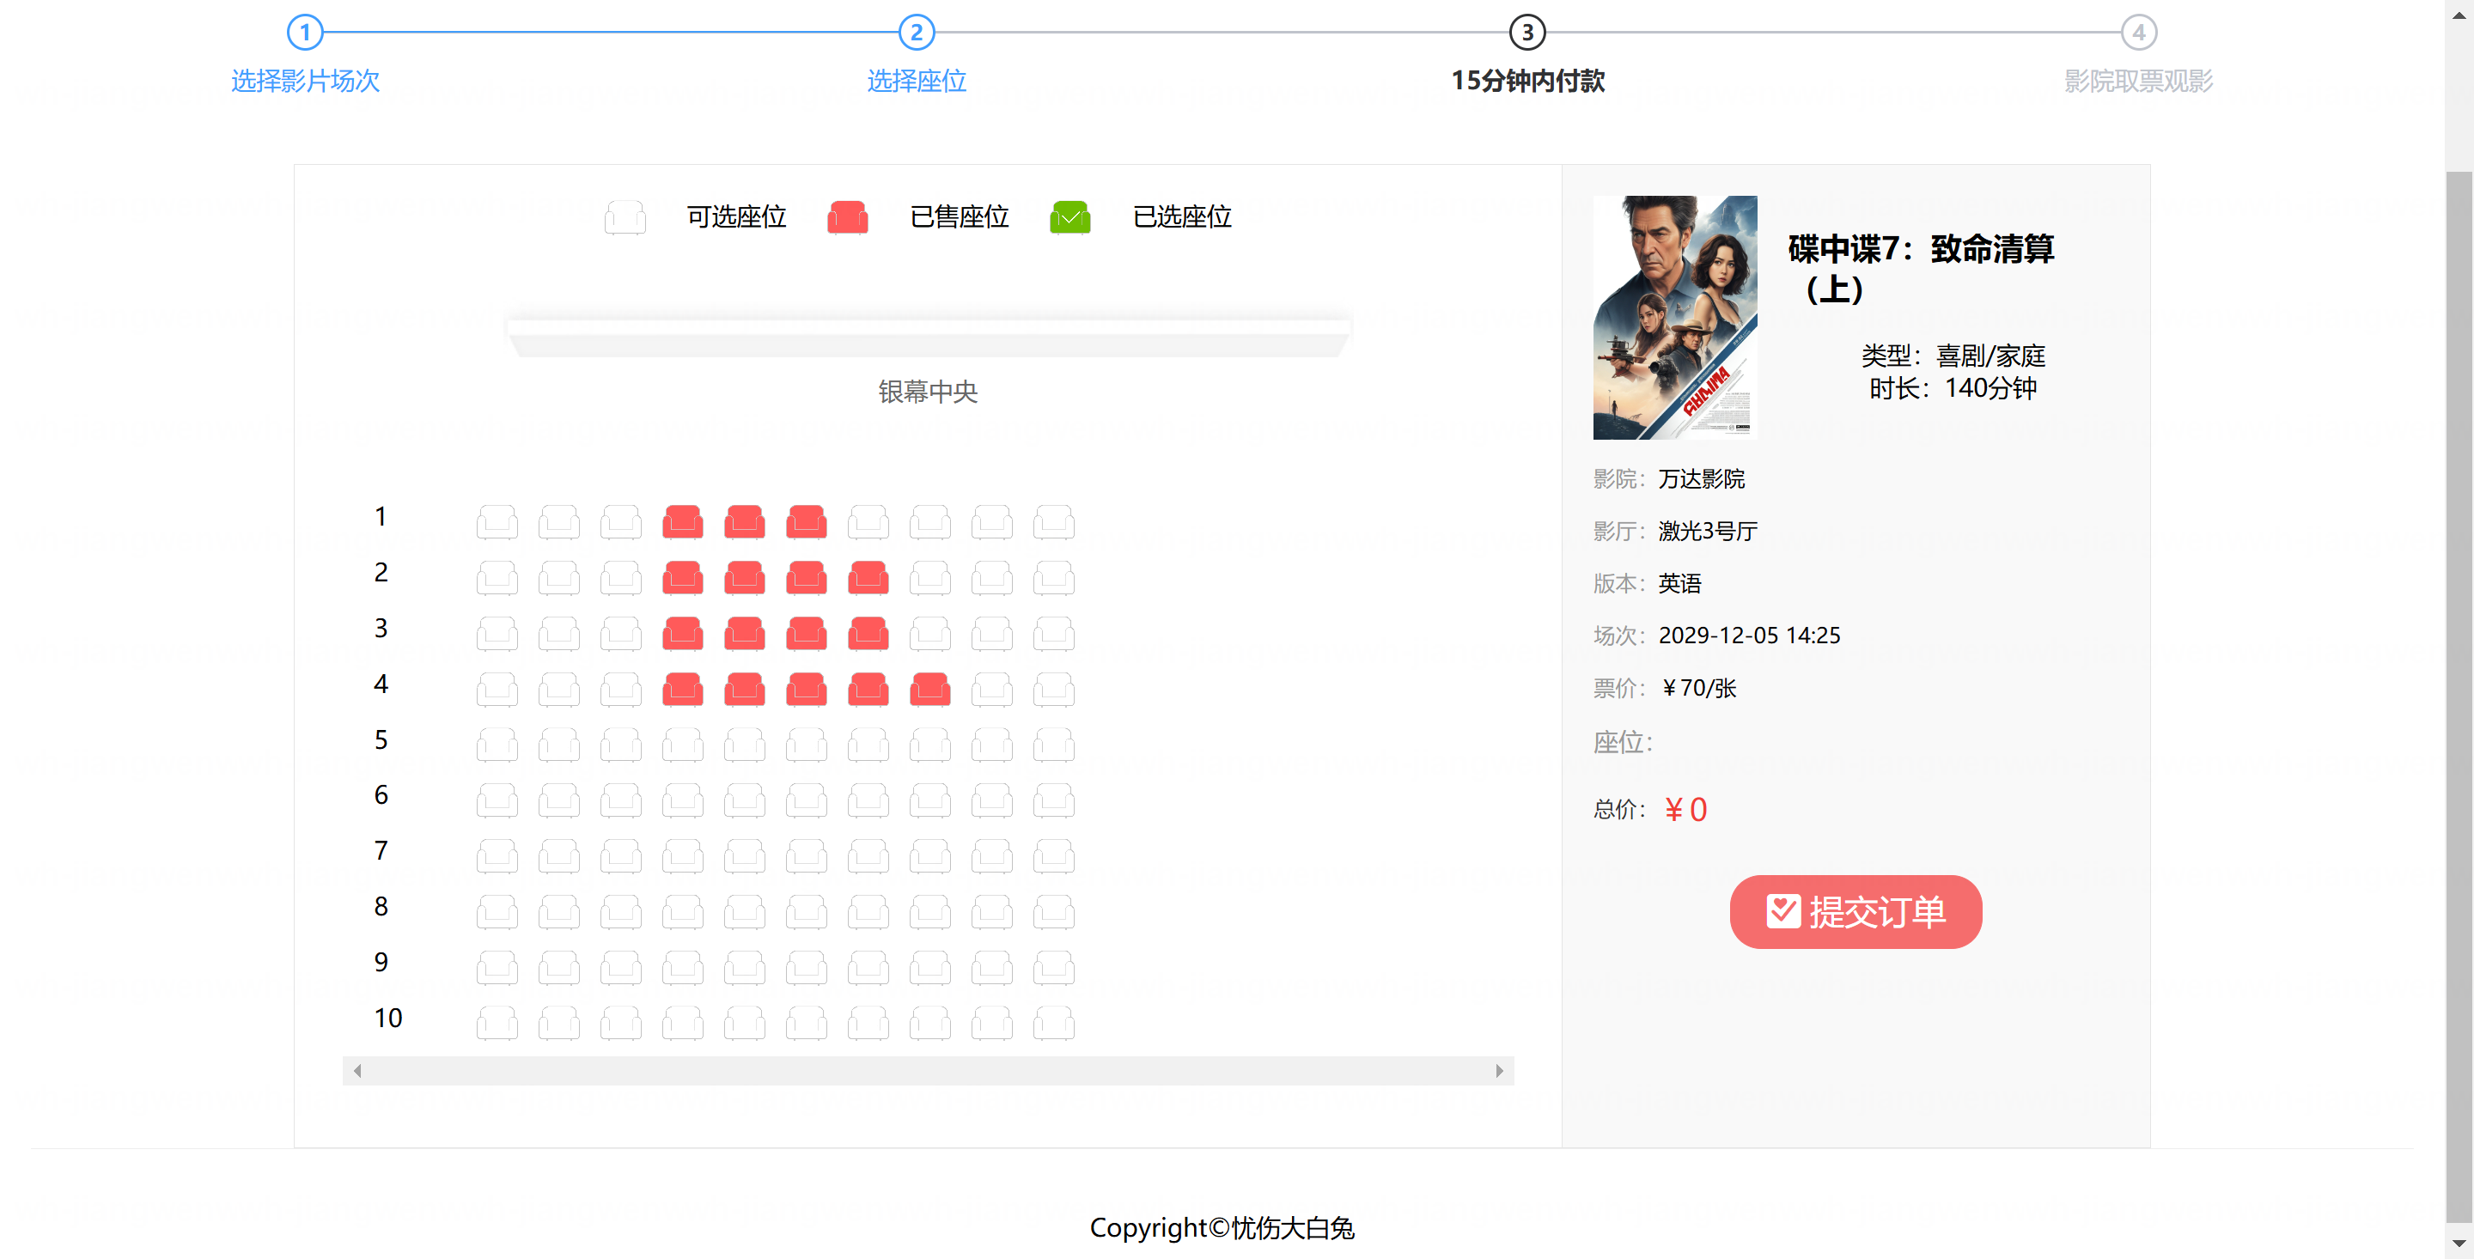Click the page scrollbar down arrow
The width and height of the screenshot is (2474, 1259).
tap(2459, 1244)
